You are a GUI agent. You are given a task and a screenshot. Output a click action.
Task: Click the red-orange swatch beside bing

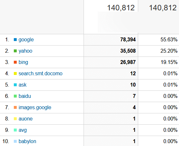pos(15,62)
